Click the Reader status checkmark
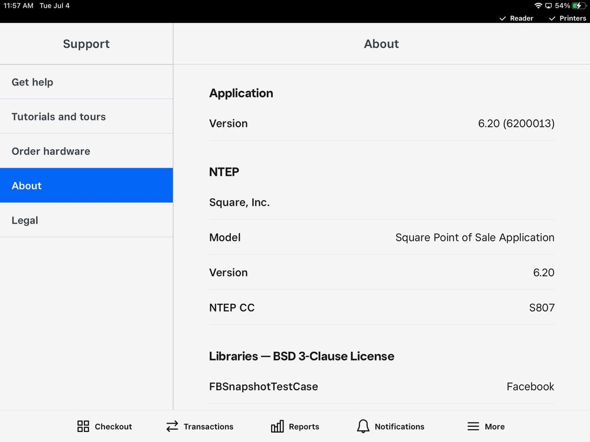590x442 pixels. (x=503, y=18)
